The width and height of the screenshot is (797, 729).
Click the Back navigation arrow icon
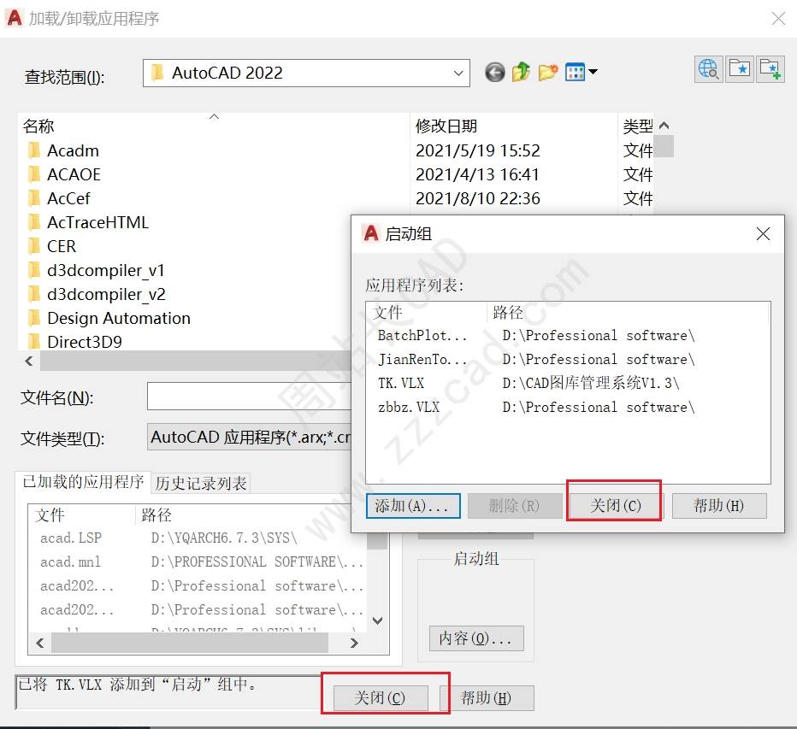click(x=494, y=72)
